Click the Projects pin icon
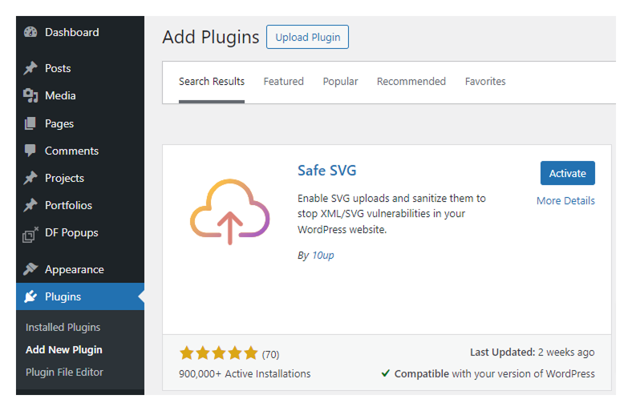 coord(30,178)
